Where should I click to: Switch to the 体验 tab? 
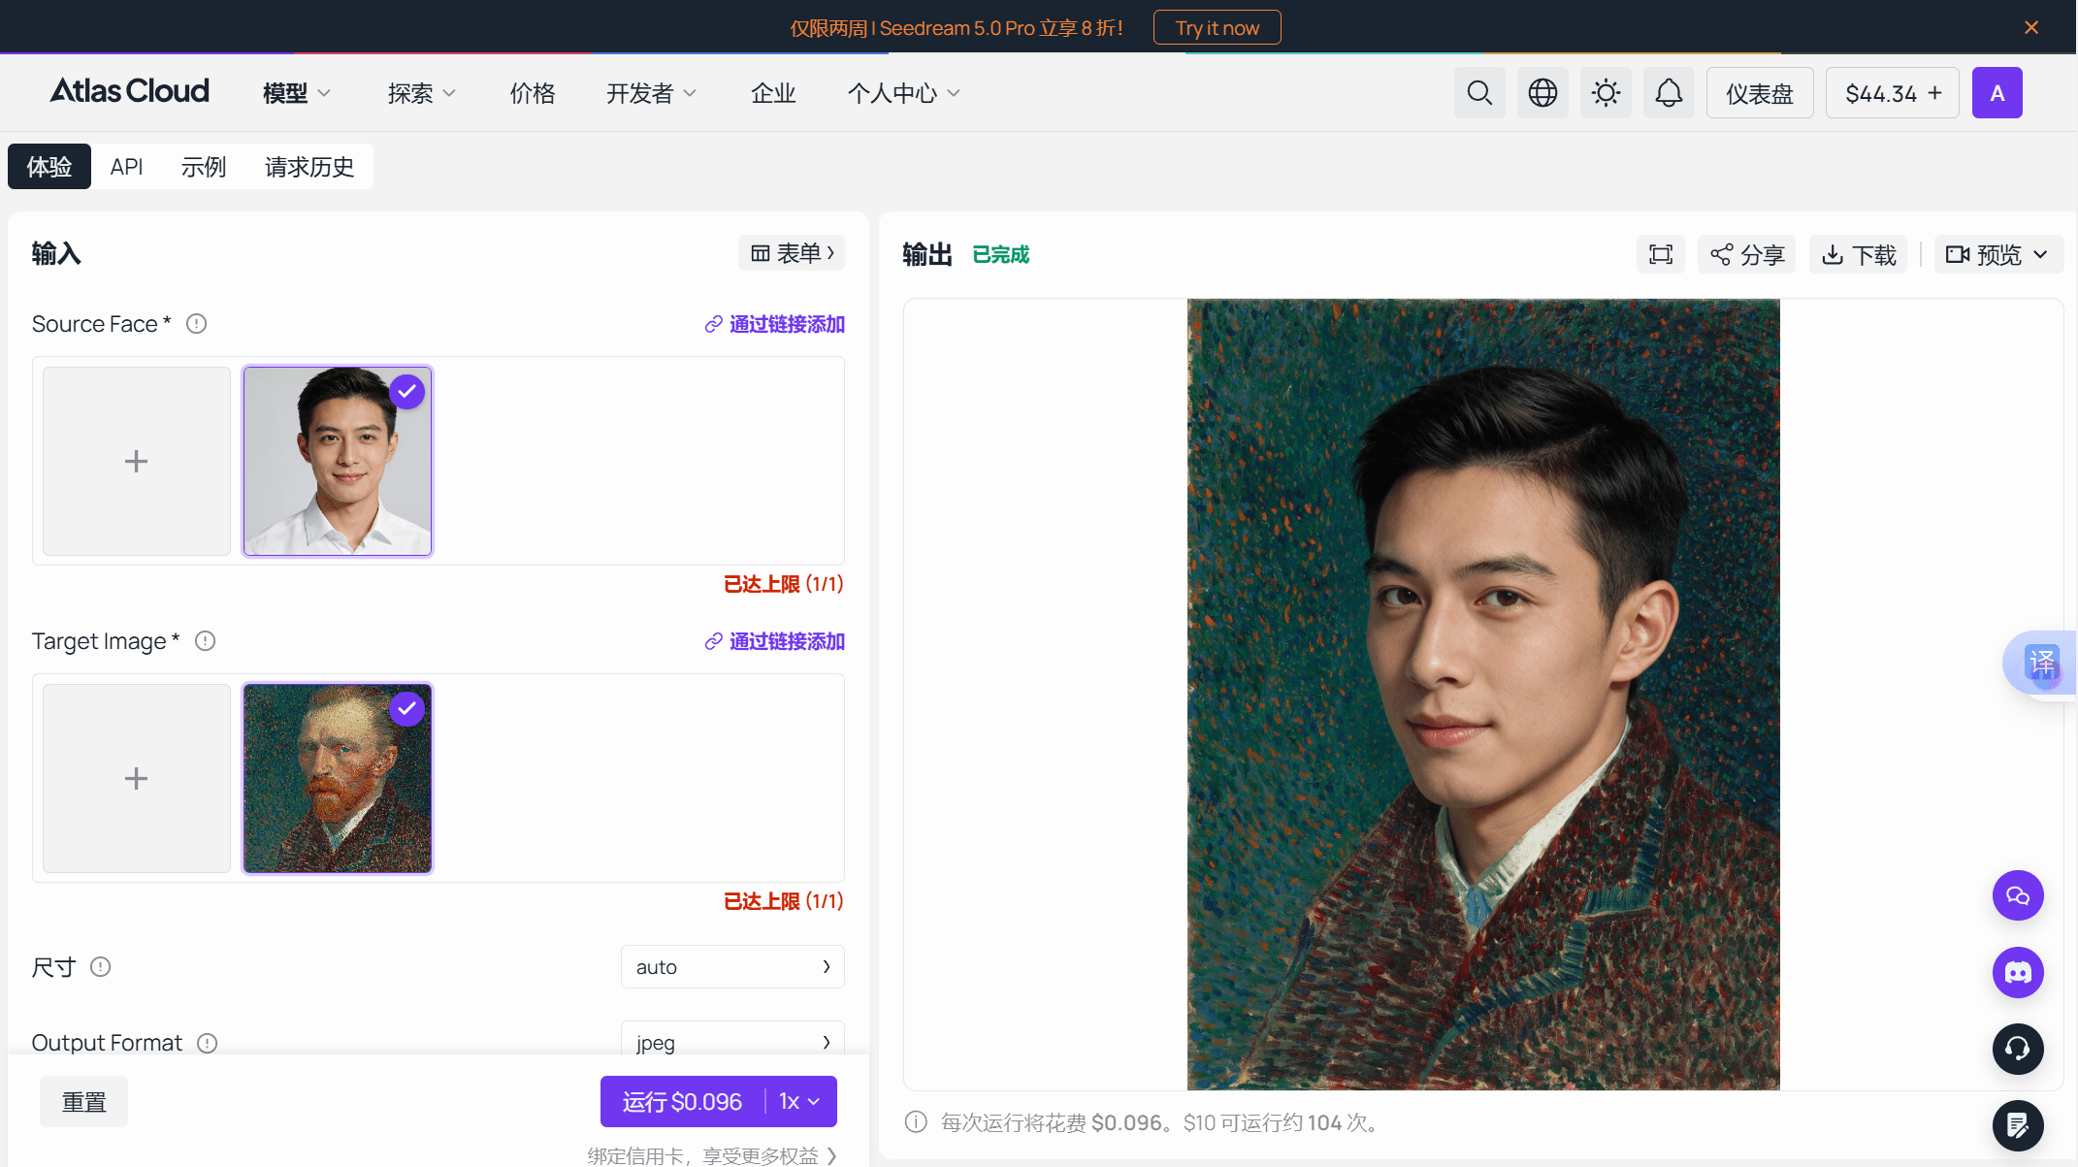[x=49, y=167]
